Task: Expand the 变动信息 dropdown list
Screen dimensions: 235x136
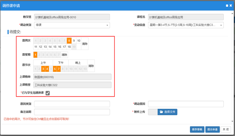Action: point(186,25)
